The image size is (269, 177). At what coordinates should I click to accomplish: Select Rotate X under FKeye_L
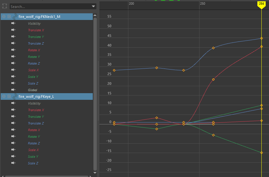tap(34, 130)
